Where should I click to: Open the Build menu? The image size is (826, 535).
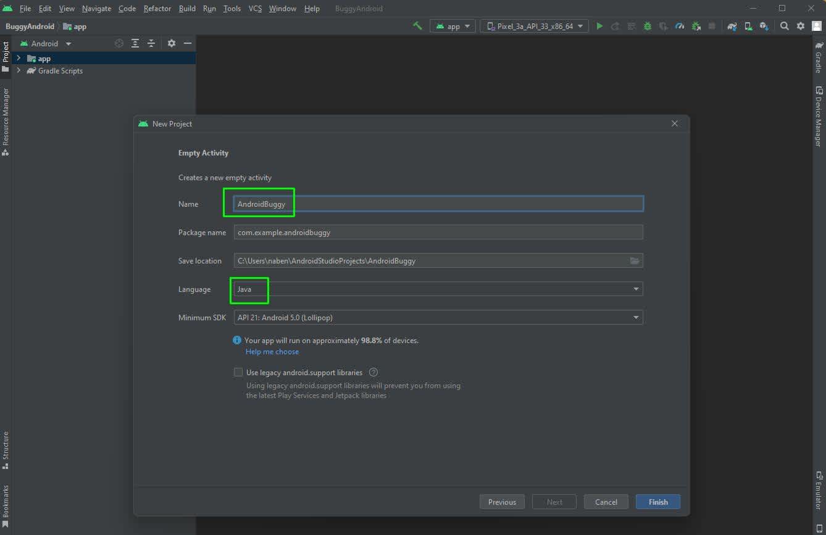(187, 9)
